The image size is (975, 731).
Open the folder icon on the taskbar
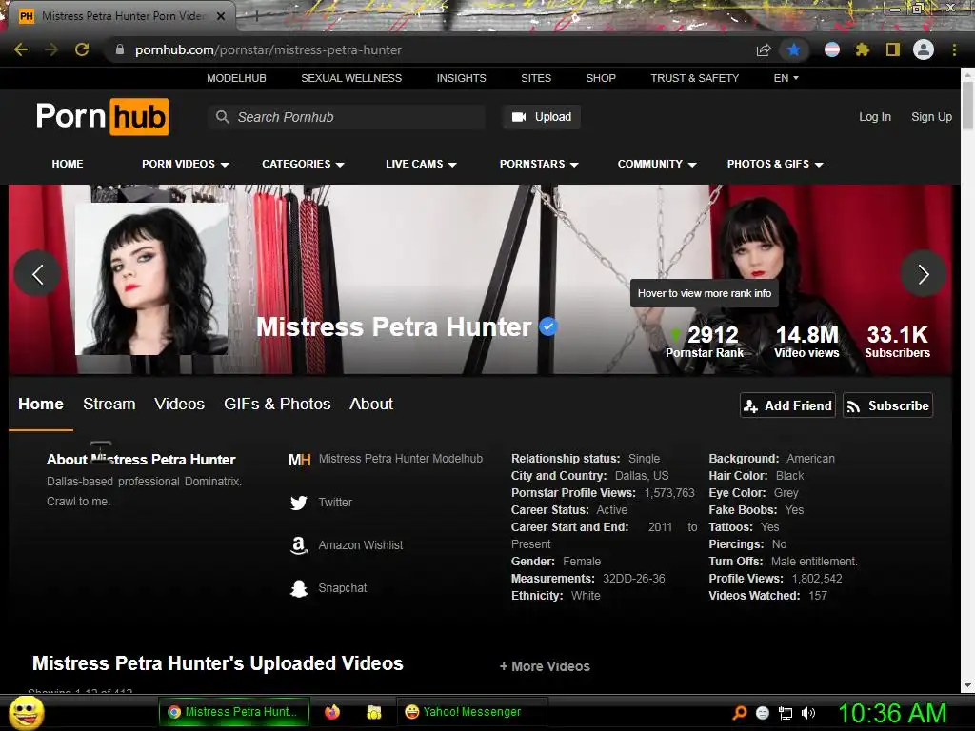point(373,712)
